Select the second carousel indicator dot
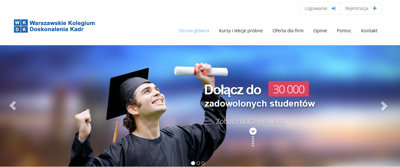The width and height of the screenshot is (400, 167). (x=198, y=163)
